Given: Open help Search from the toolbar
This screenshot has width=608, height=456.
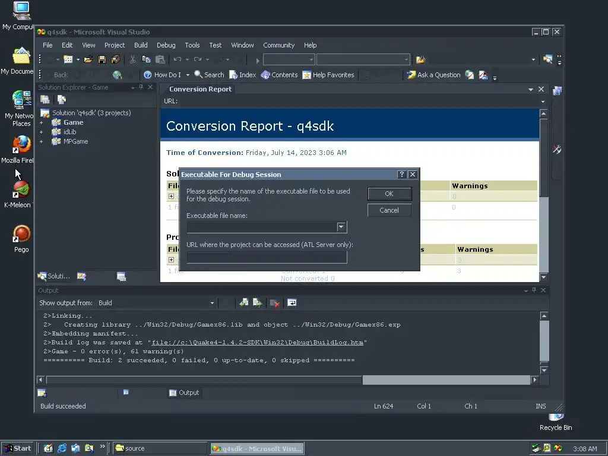Looking at the screenshot, I should tap(210, 75).
